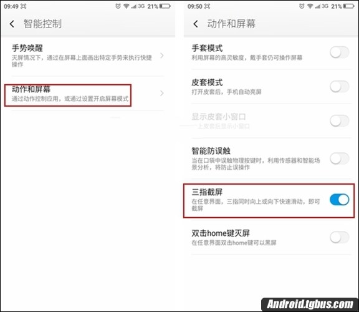This screenshot has width=359, height=312.
Task: Disable the 三指截屏 toggle
Action: tap(340, 200)
